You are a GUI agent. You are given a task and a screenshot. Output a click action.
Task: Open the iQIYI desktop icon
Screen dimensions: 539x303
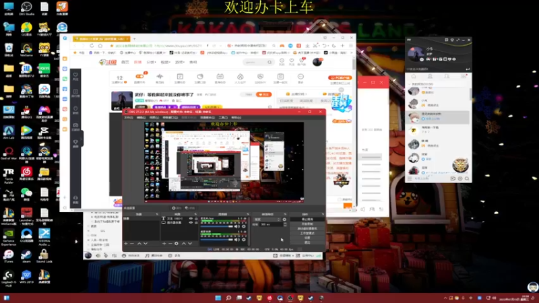tap(44, 70)
